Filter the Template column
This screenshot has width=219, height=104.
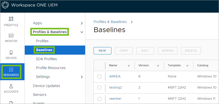187,66
